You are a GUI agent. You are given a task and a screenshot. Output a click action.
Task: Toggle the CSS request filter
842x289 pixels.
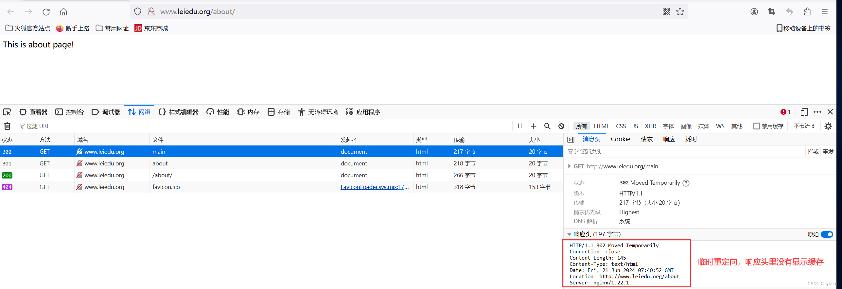pyautogui.click(x=621, y=126)
